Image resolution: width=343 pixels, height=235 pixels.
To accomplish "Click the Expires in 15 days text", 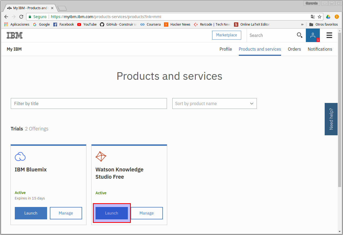I will 30,198.
